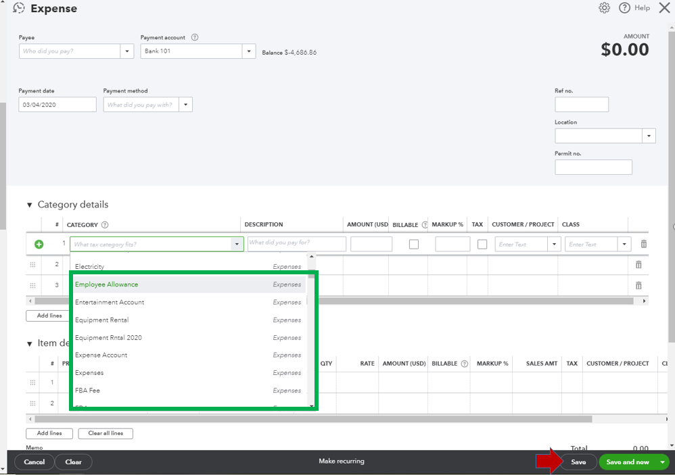The height and width of the screenshot is (475, 675).
Task: Click the Ref no. input field
Action: click(582, 105)
